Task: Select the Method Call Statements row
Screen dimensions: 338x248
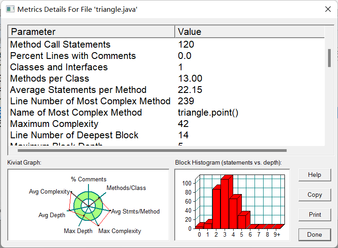Action: point(167,44)
